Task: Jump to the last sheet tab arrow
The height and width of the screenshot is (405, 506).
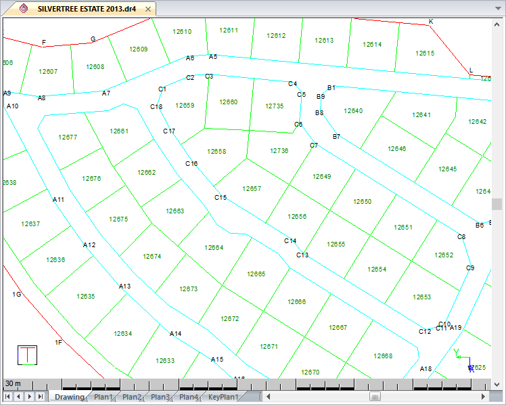Action: point(41,396)
